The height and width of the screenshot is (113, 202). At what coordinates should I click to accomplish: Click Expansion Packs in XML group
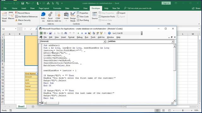(107, 17)
